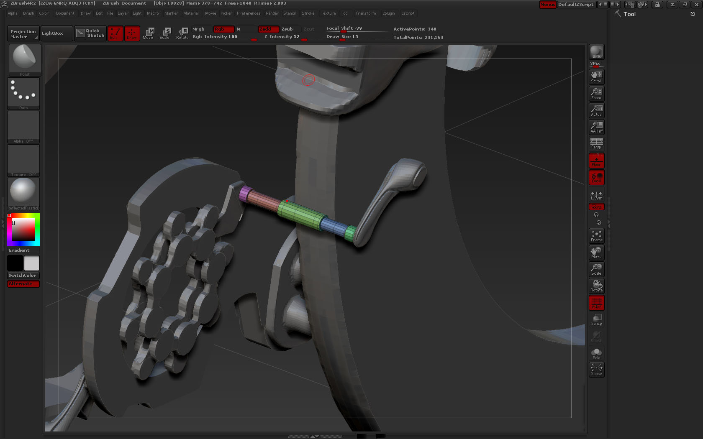
Task: Activate the Scale transform mode in top shelf
Action: click(x=165, y=33)
